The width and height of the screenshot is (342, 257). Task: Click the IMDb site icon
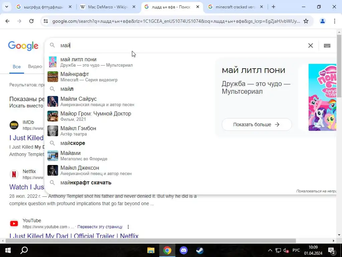tap(14, 125)
